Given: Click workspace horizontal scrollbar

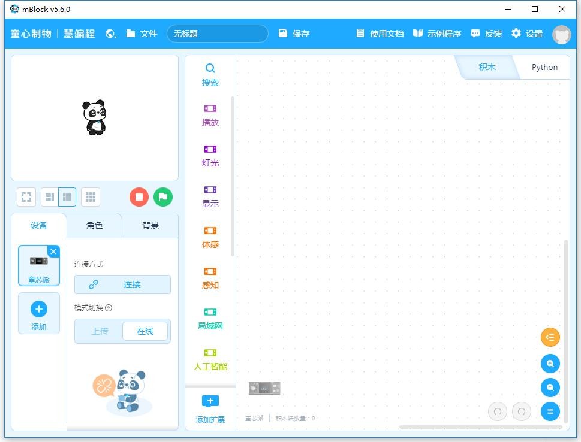Looking at the screenshot, I should pos(481,427).
